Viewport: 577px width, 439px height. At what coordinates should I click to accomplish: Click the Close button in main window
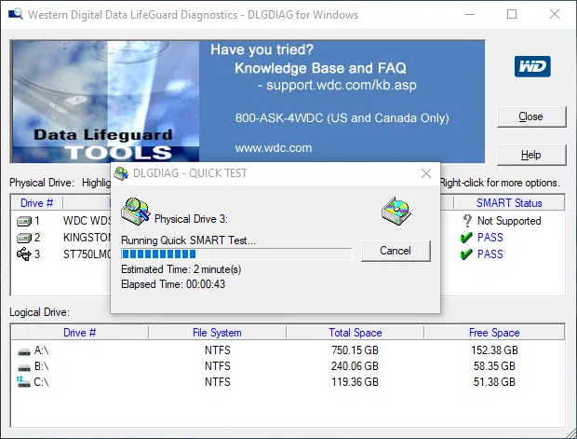(531, 117)
